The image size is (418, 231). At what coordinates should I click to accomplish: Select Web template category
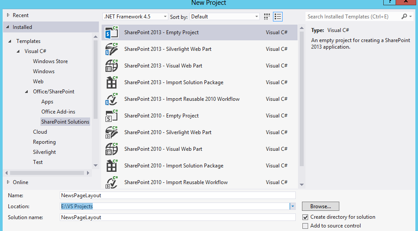point(38,82)
